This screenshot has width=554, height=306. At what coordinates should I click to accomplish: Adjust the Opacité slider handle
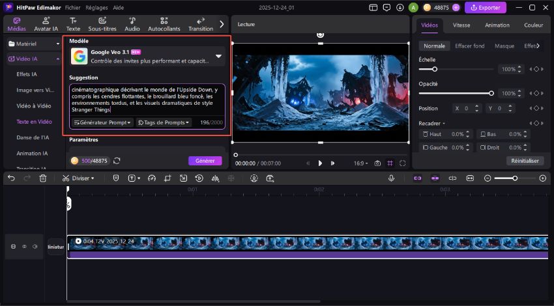tap(491, 94)
